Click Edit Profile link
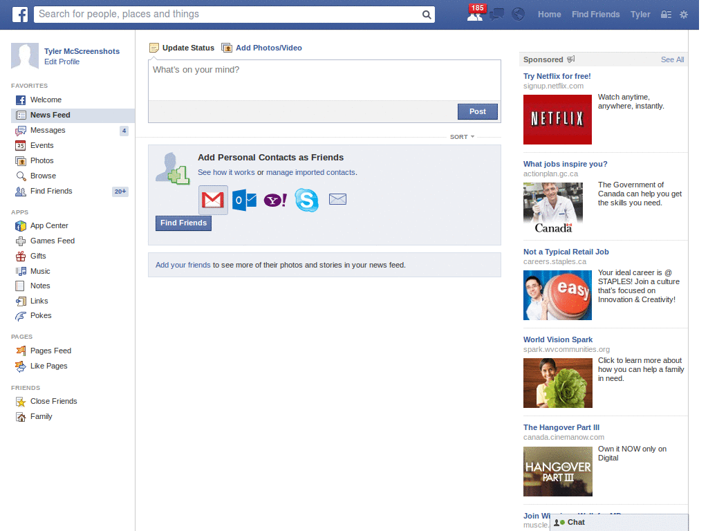 tap(62, 62)
